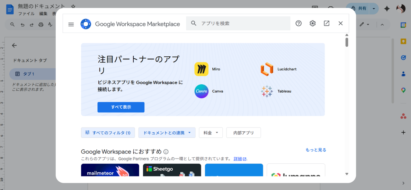Open Google Maps from the side panel
Image resolution: width=411 pixels, height=190 pixels.
point(403,90)
